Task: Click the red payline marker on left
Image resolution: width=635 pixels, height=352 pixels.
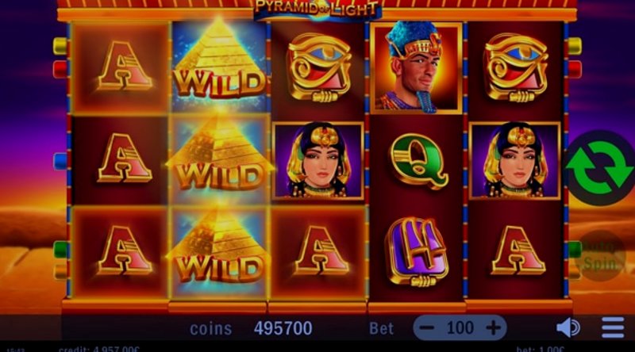Action: pos(60,69)
